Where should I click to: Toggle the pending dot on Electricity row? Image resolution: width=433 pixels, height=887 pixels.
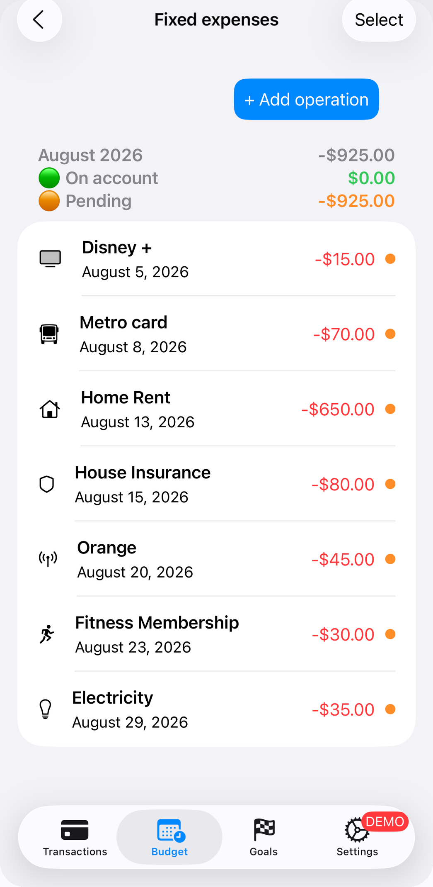390,709
